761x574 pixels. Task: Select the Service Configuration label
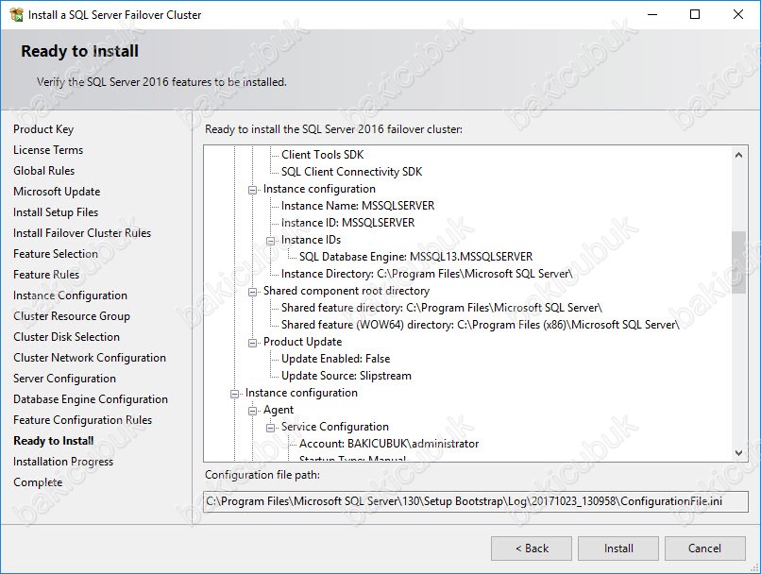[x=335, y=427]
